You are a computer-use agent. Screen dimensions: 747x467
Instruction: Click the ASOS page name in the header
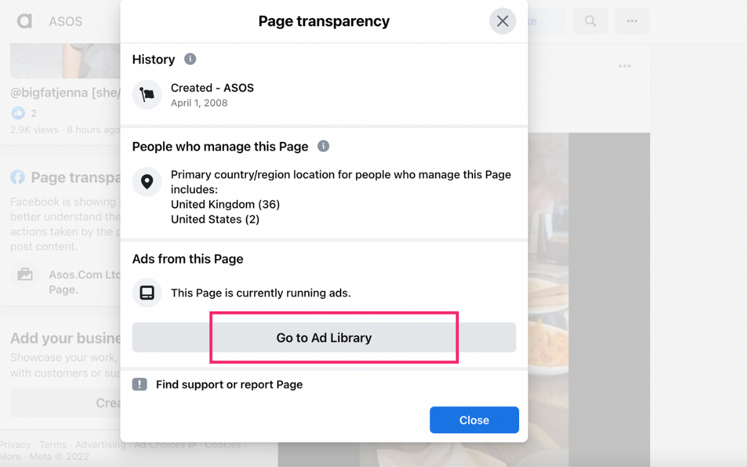click(x=65, y=21)
